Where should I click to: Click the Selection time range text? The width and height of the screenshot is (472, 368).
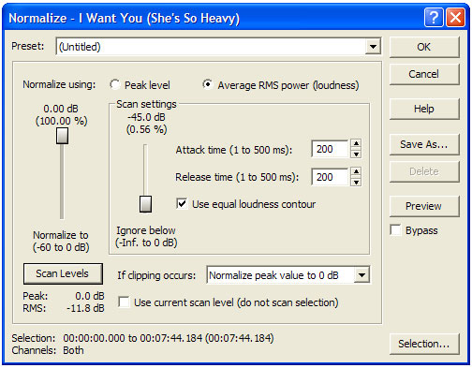coord(169,338)
